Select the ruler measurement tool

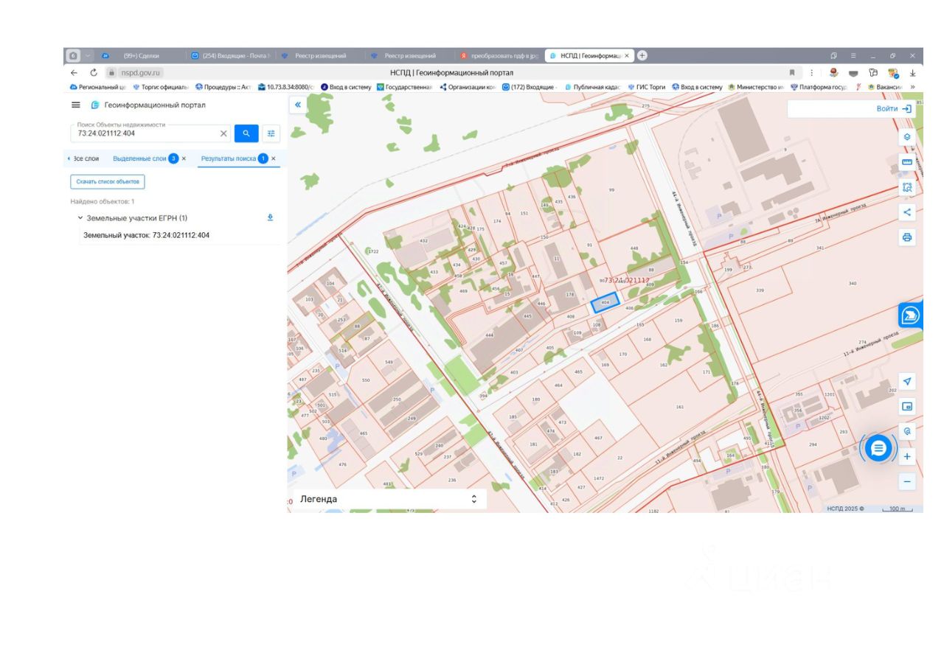907,162
